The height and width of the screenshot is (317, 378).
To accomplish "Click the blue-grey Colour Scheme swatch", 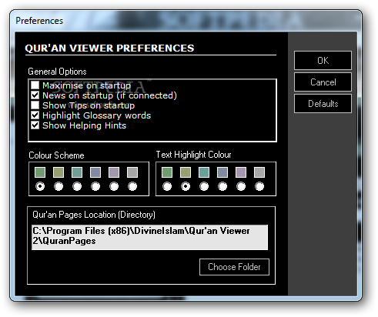I will [95, 172].
